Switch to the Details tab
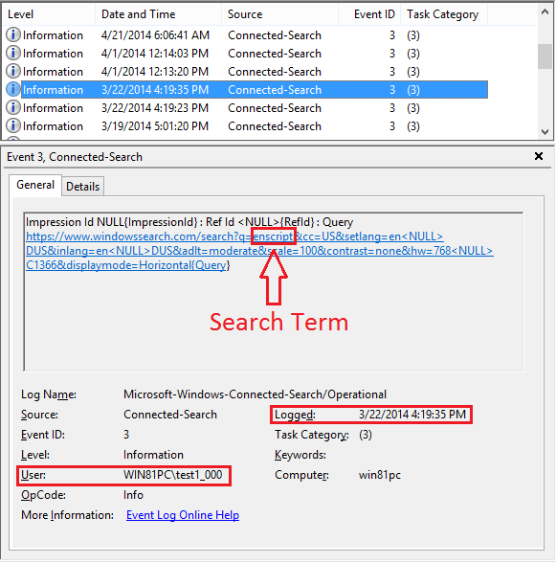Screen dimensions: 556x563 click(x=83, y=187)
